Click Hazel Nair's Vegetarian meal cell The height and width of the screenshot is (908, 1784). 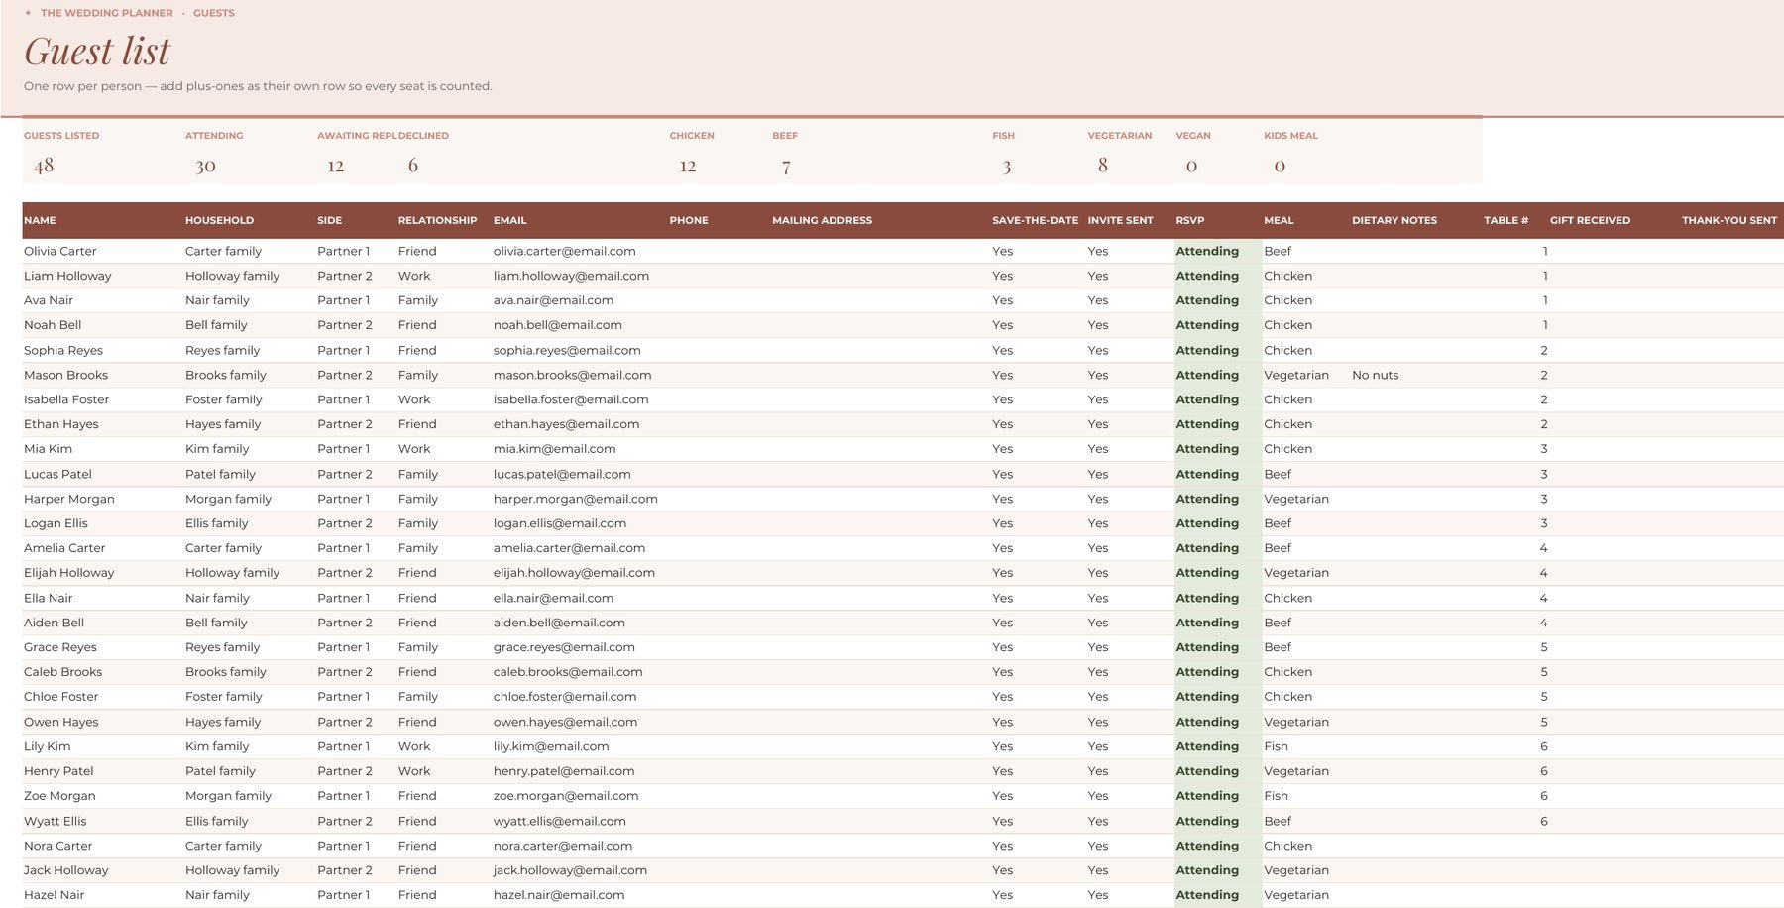point(1295,895)
